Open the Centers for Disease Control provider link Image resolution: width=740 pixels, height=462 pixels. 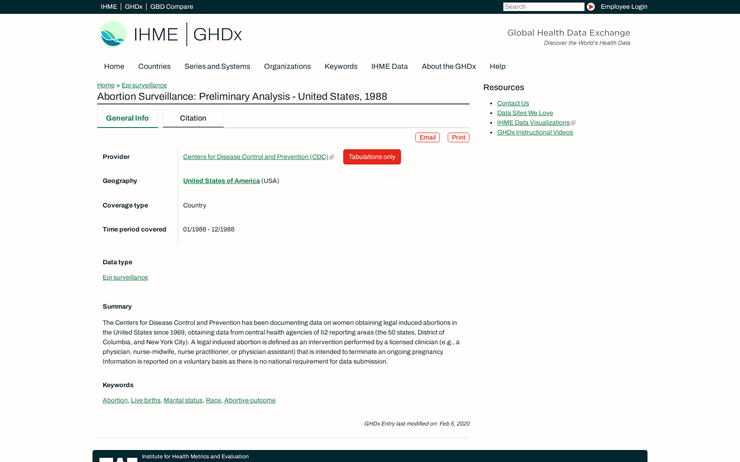click(256, 157)
